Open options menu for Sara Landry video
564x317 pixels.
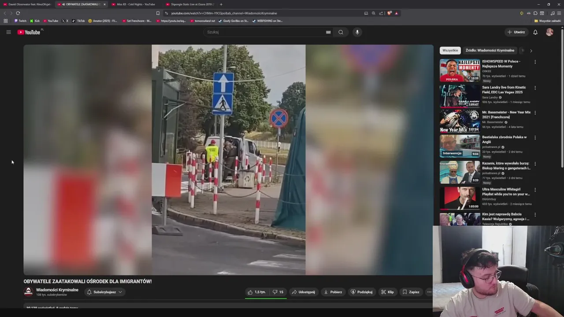[x=535, y=88]
